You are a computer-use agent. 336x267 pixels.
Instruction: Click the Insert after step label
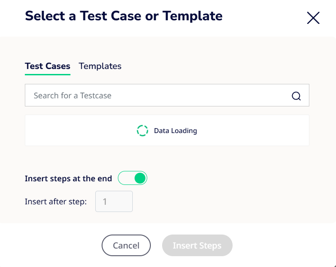pyautogui.click(x=56, y=202)
